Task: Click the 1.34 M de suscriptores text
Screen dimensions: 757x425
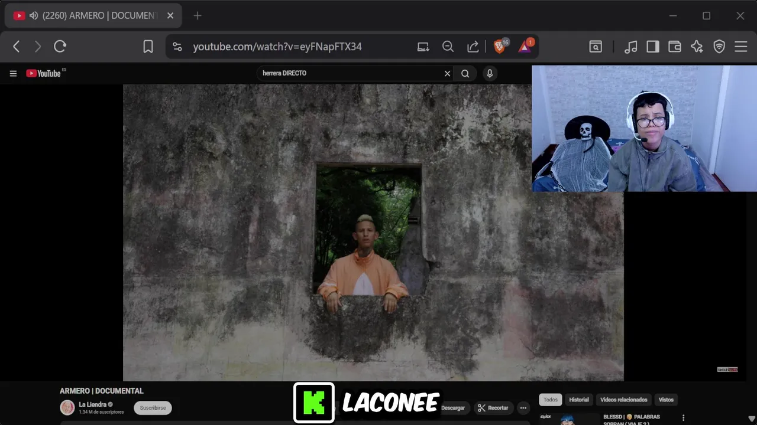Action: pos(101,412)
